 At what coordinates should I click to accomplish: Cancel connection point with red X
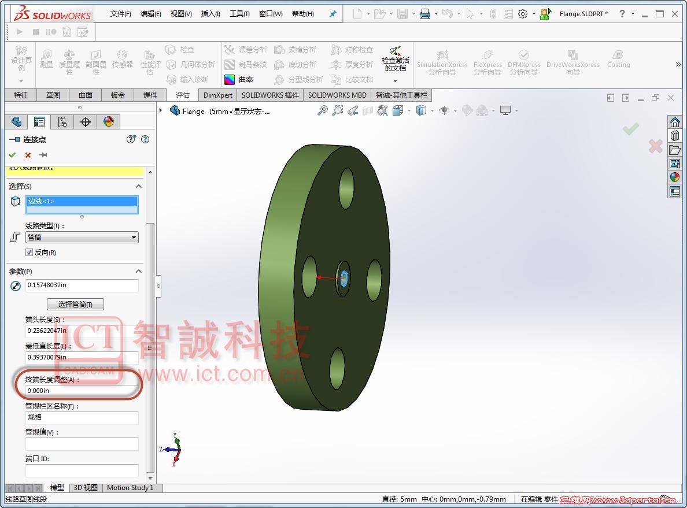pos(28,155)
